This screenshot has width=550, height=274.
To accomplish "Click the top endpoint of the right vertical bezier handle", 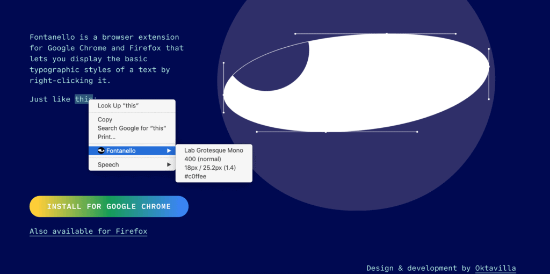I will tap(489, 49).
